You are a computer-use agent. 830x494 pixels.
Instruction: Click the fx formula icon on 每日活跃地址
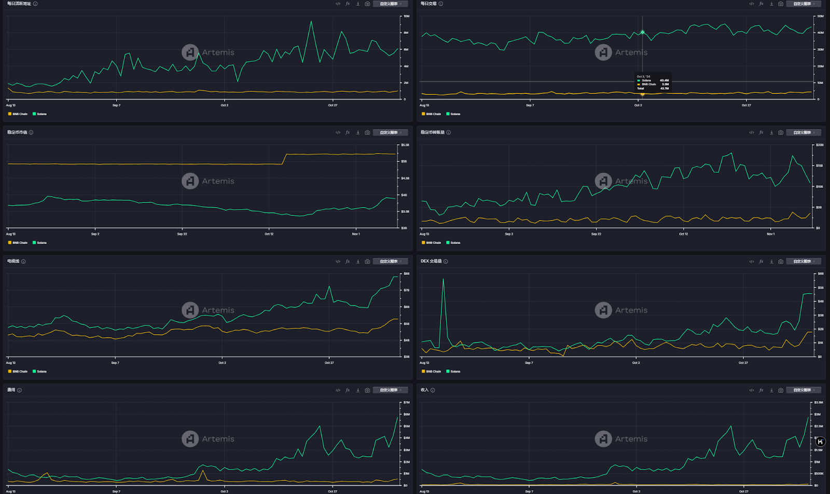tap(348, 4)
